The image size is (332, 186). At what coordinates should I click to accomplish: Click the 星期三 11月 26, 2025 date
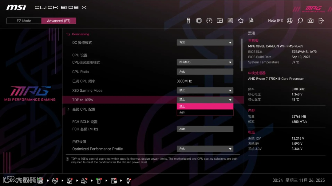pyautogui.click(x=305, y=180)
